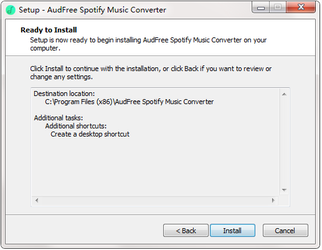Viewport: 322px width, 250px height.
Task: Click the C:\Program Files (x86) path line
Action: 129,102
